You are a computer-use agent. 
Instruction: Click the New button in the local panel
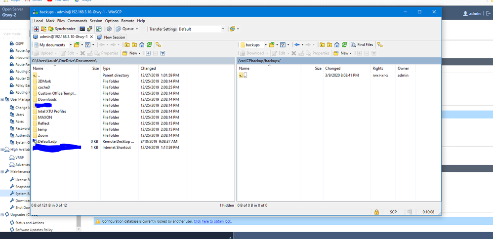[130, 53]
